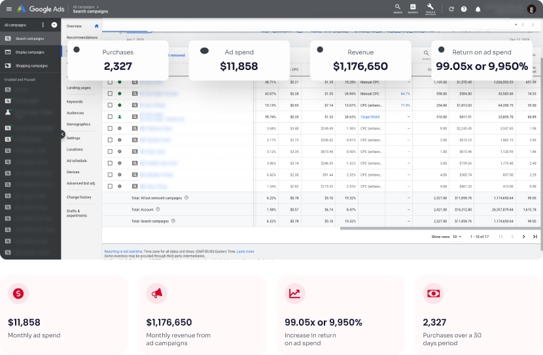
Task: Check the box for the Target ROAS campaign row
Action: pos(110,116)
